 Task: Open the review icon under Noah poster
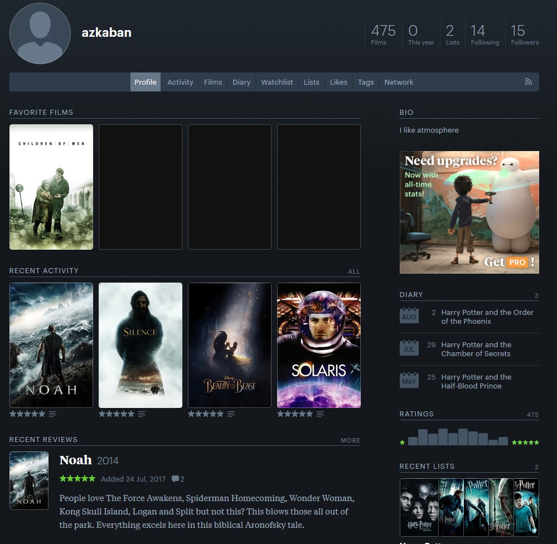[52, 414]
